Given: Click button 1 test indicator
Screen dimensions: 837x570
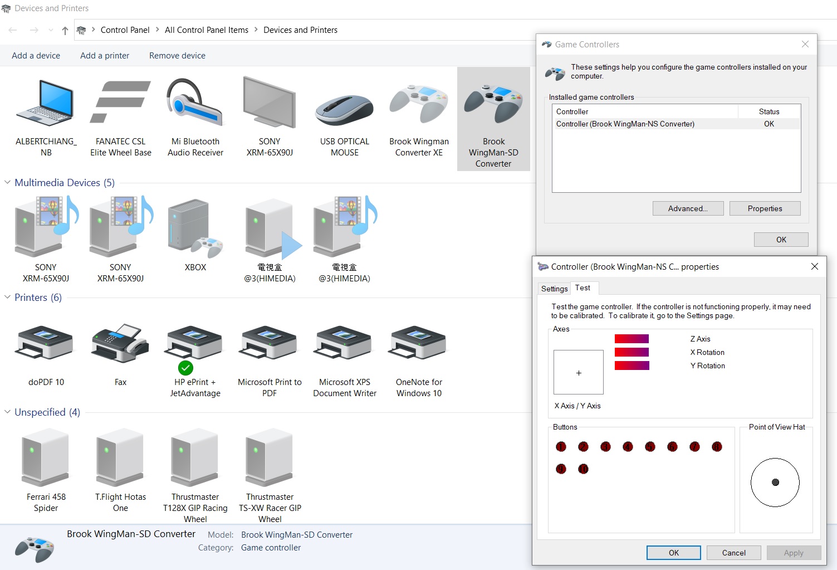Looking at the screenshot, I should pos(561,446).
